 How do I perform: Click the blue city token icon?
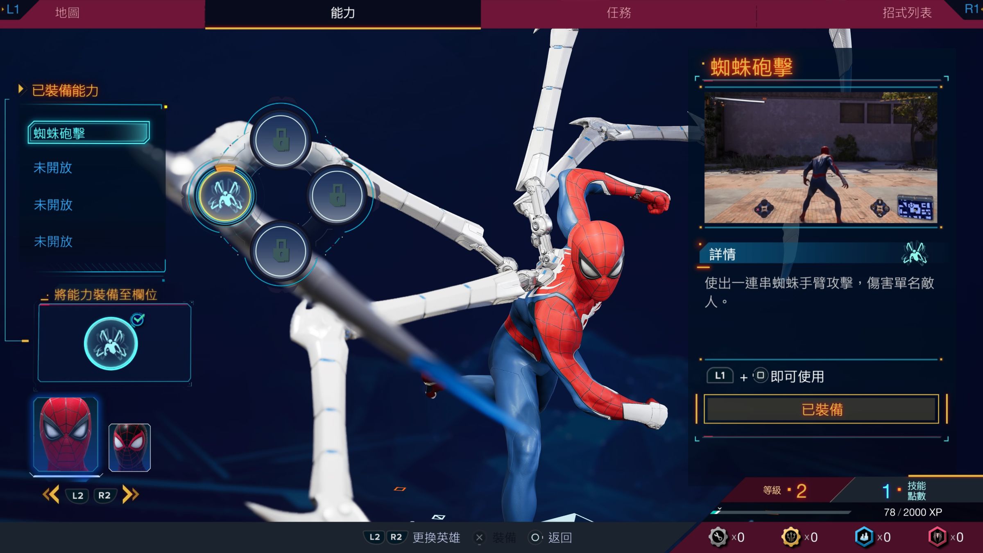(x=864, y=537)
